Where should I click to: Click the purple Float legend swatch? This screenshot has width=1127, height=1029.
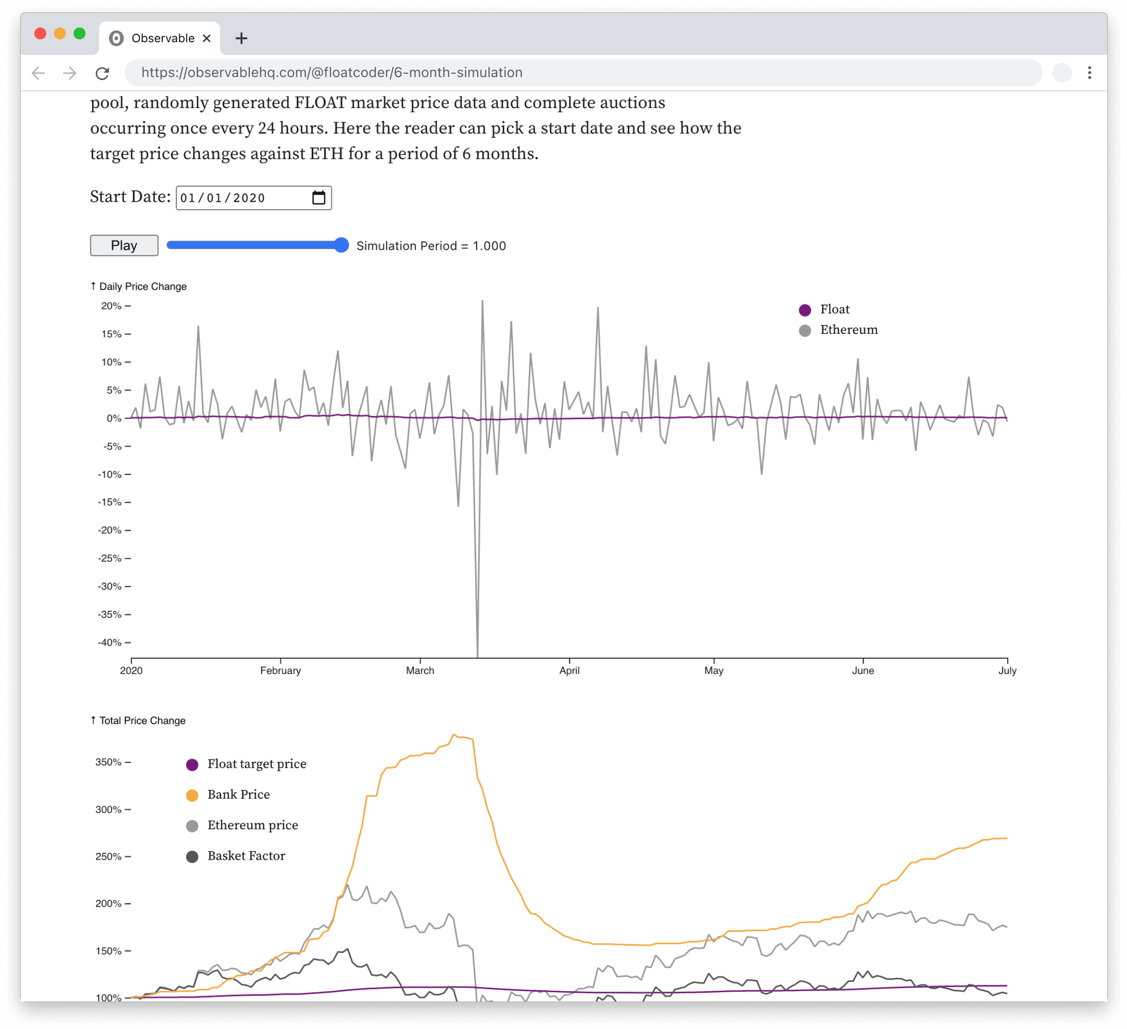pyautogui.click(x=805, y=310)
